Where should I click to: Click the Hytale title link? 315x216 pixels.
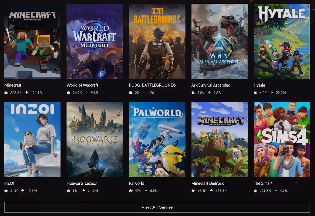pyautogui.click(x=259, y=85)
